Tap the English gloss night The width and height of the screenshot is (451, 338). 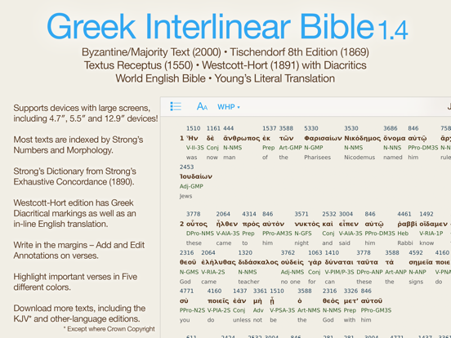(x=301, y=243)
